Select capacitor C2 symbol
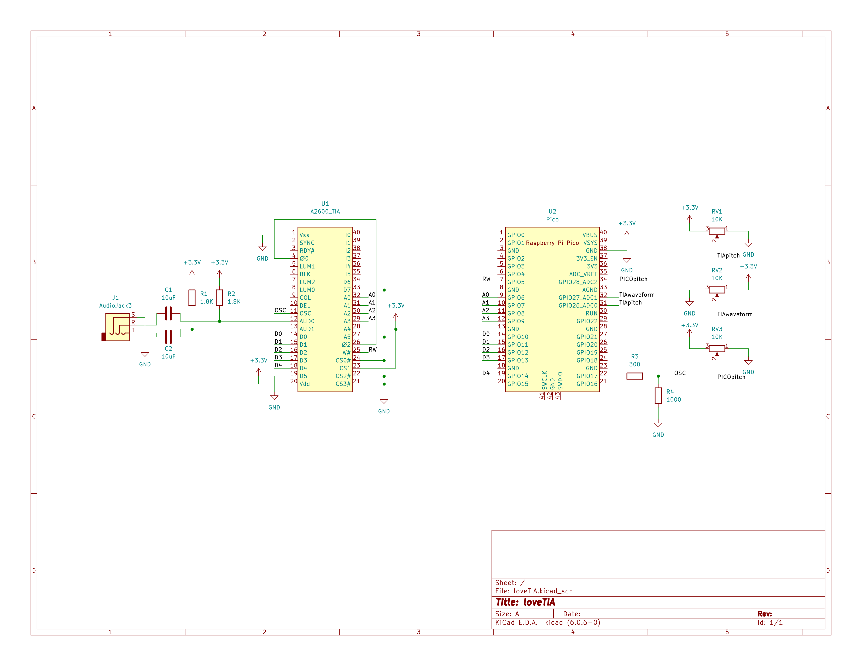Screen dimensions: 862x666 click(168, 337)
